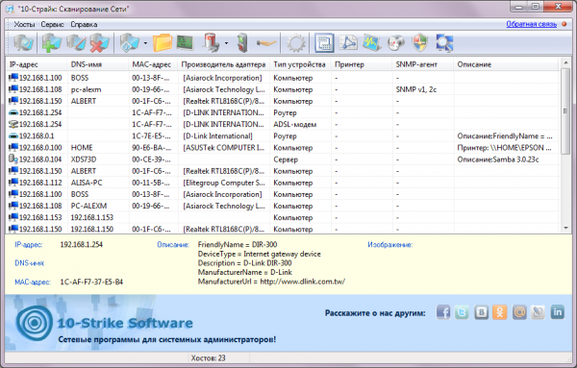
Task: Share via the Facebook icon
Action: (x=443, y=312)
